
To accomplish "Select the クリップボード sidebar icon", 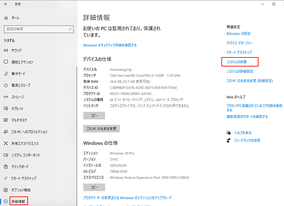I will coord(5,167).
